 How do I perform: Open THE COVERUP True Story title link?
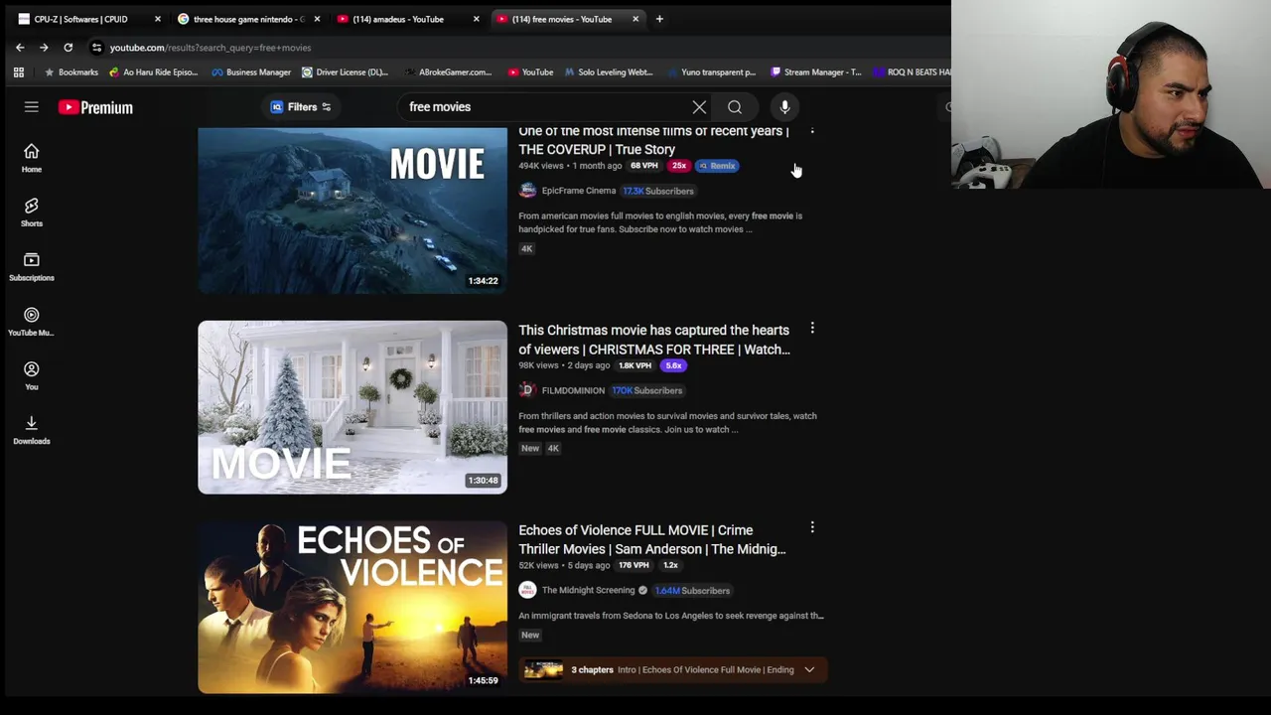coord(653,140)
